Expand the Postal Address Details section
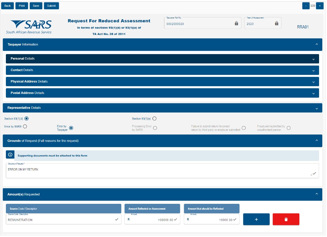The height and width of the screenshot is (237, 327). click(162, 93)
